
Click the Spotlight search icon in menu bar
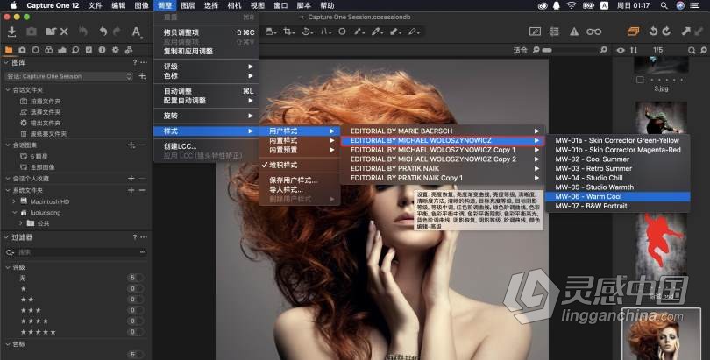coord(664,5)
